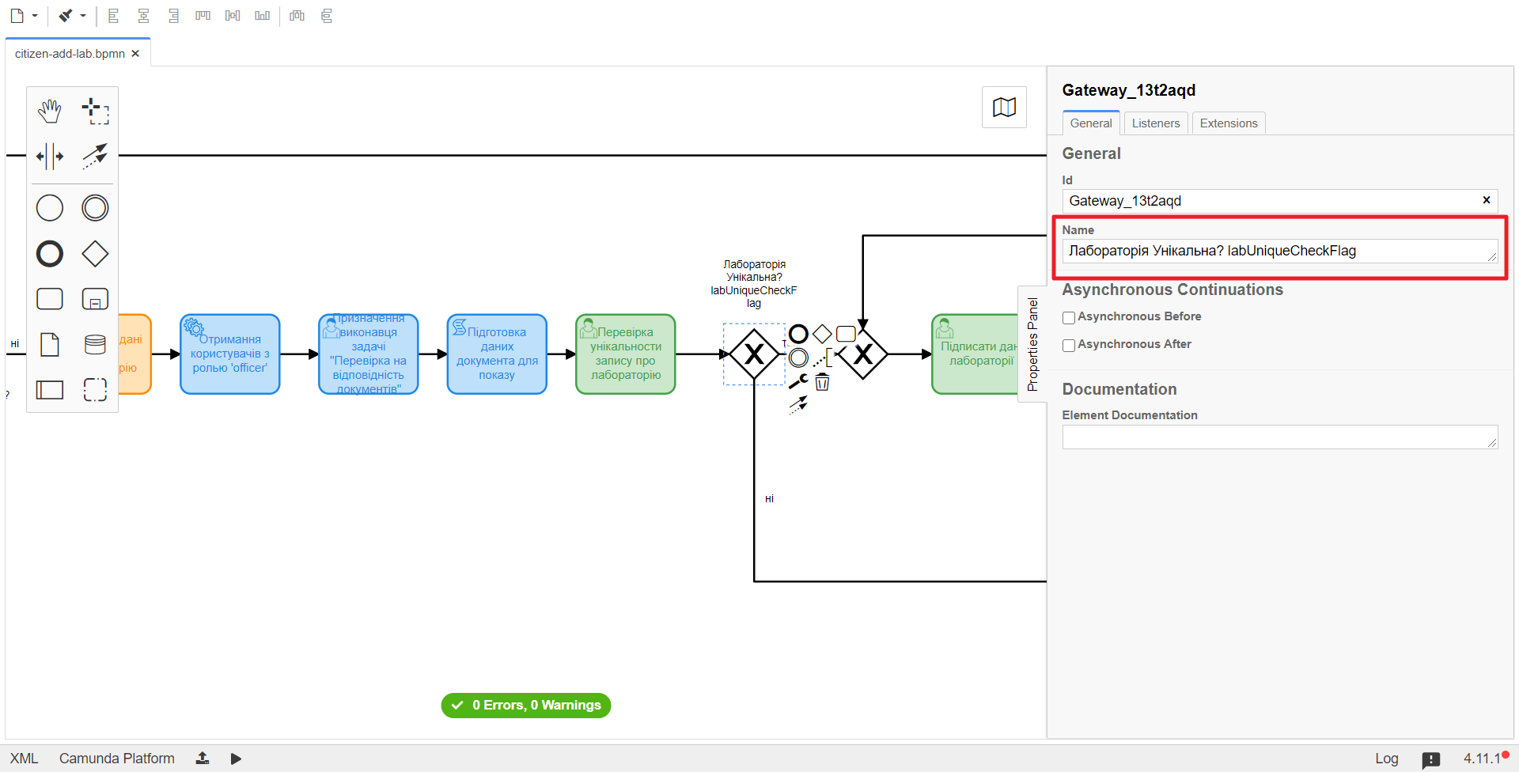Viewport: 1519px width, 772px height.
Task: Choose the create/remove space tool
Action: (x=49, y=157)
